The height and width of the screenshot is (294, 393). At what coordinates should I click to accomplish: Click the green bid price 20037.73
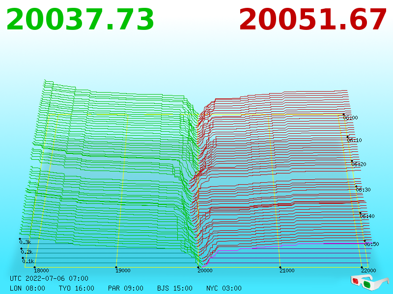click(x=80, y=20)
